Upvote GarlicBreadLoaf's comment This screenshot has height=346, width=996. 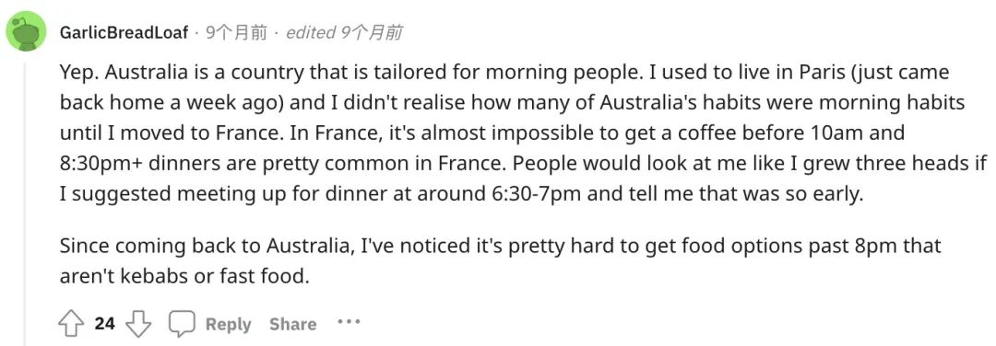click(70, 325)
